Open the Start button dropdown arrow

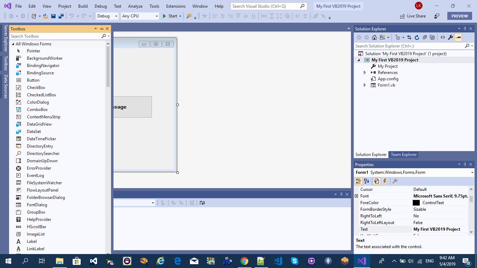[180, 16]
